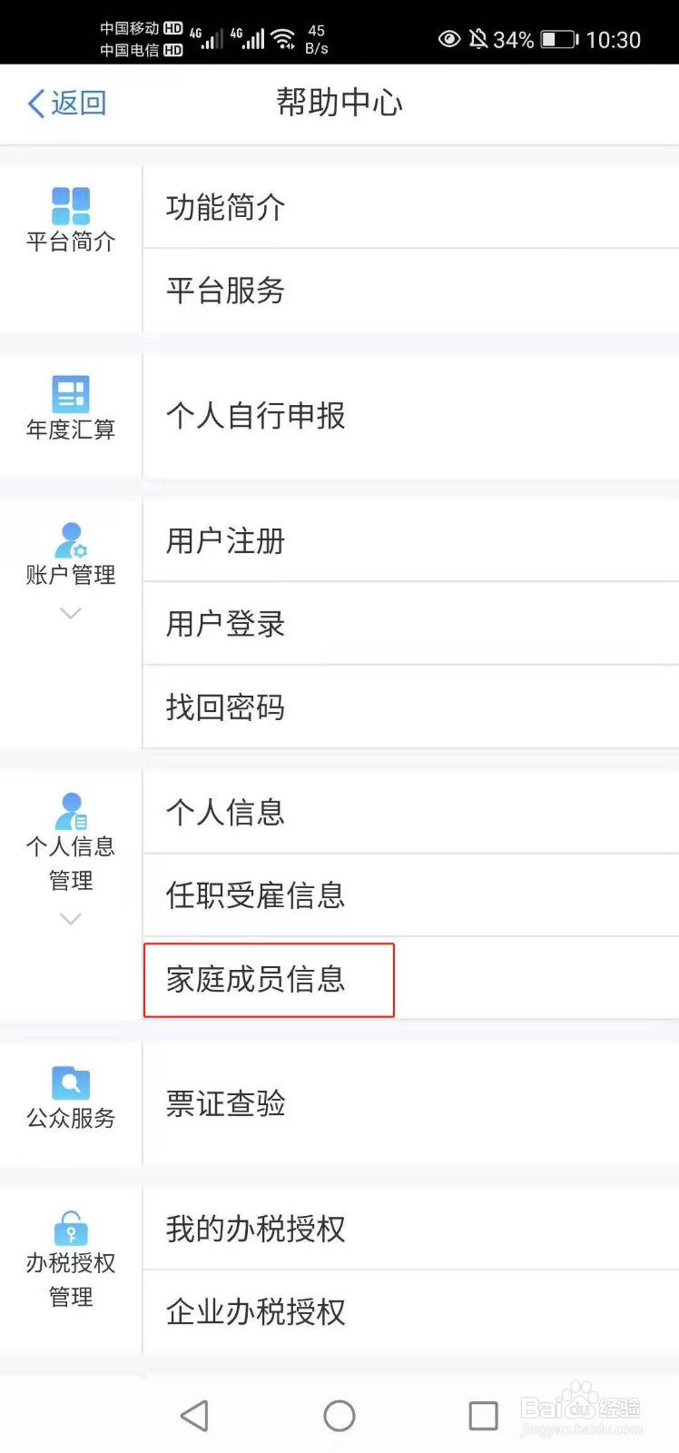Tap the Wi-Fi signal indicator
679x1453 pixels.
pos(283,38)
